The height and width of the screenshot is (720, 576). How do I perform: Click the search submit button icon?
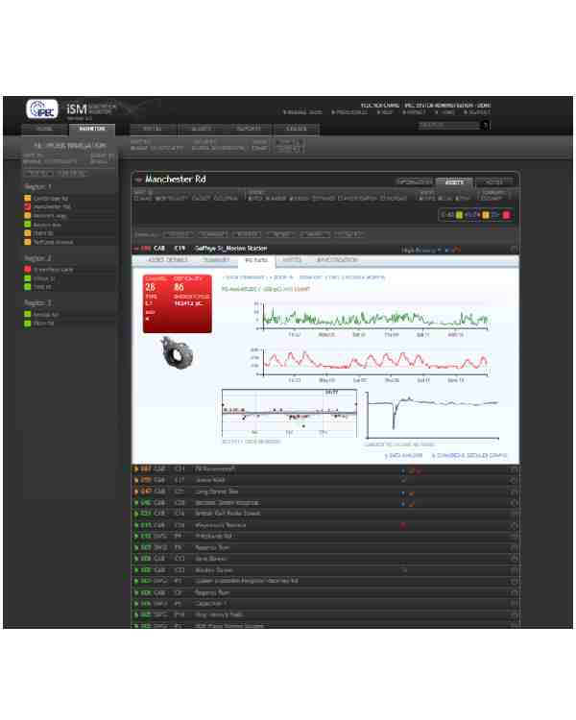(485, 125)
